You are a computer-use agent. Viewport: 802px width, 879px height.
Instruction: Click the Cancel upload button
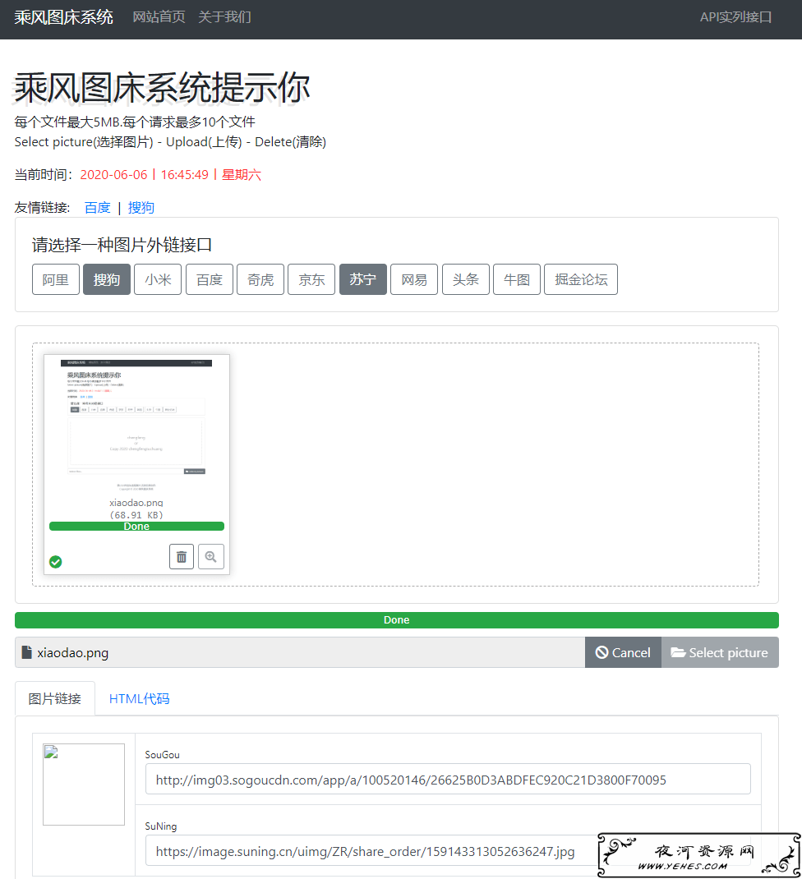coord(623,652)
